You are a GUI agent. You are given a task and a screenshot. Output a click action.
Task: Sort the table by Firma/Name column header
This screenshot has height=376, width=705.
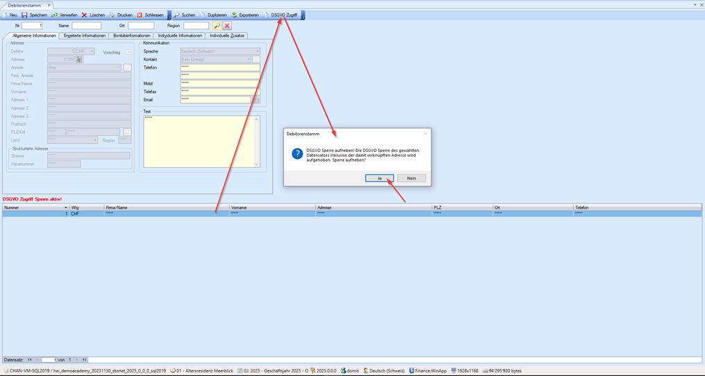pyautogui.click(x=167, y=207)
